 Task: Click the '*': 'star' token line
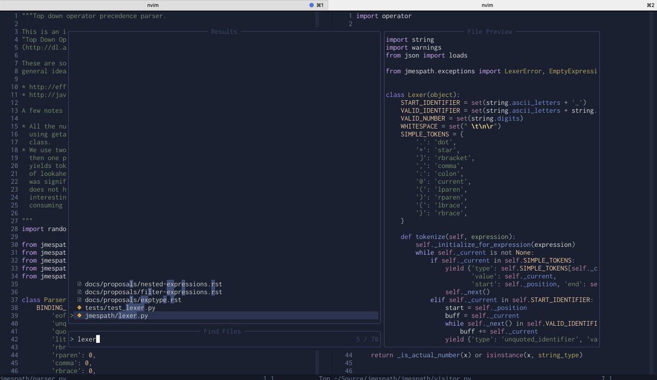point(437,150)
